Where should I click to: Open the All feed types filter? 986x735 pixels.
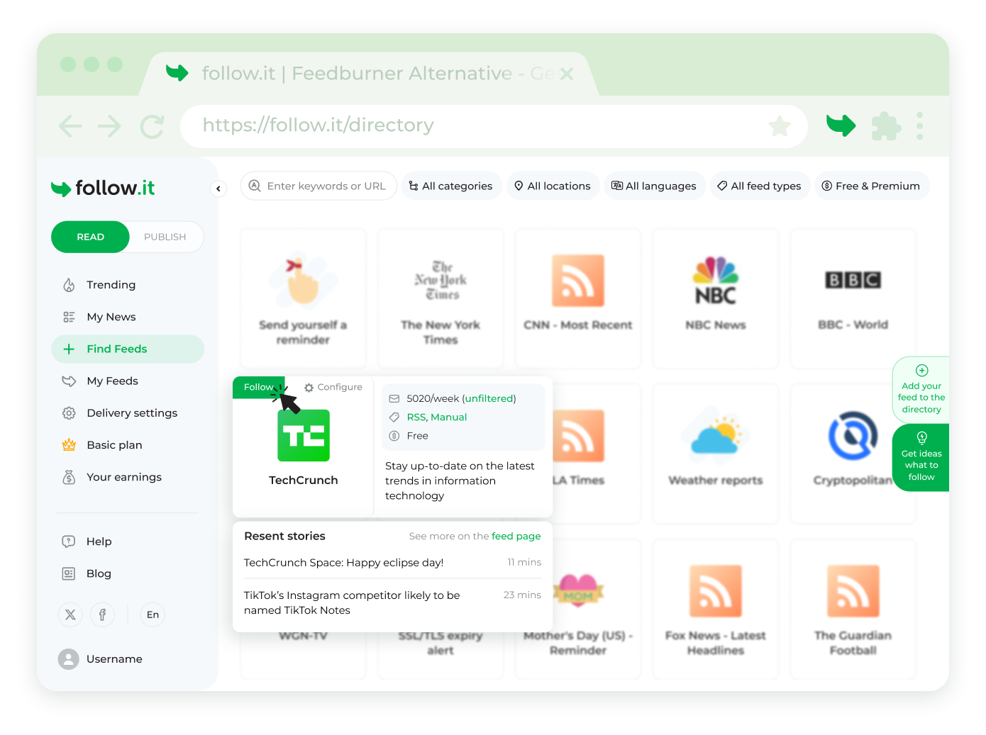pos(760,186)
